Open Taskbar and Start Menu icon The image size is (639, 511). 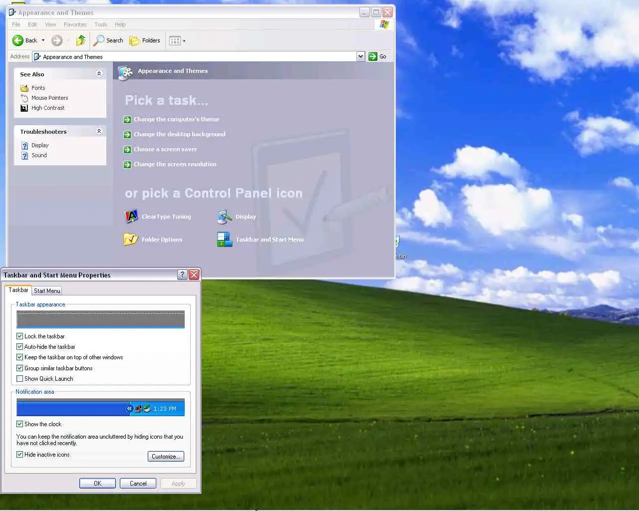coord(225,240)
